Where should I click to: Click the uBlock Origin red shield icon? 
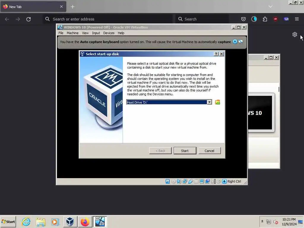275,19
